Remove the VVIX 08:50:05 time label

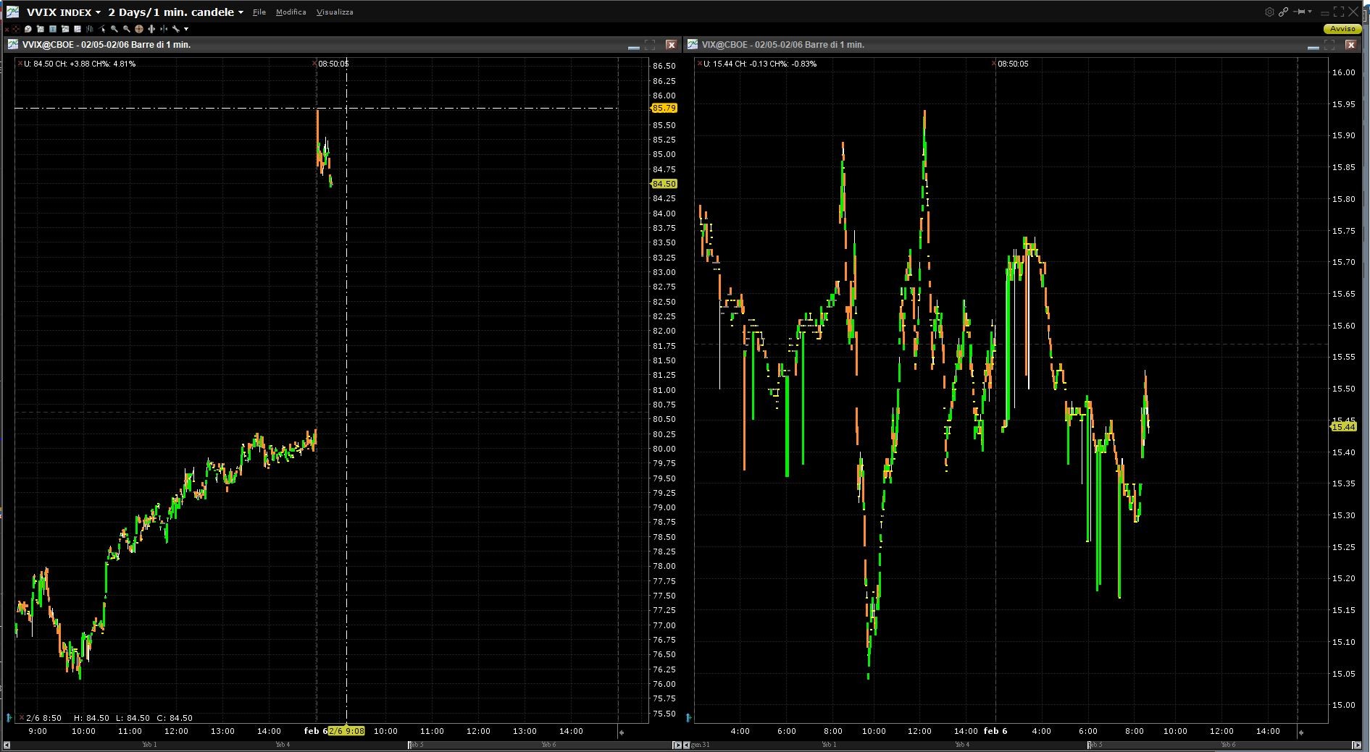pos(314,64)
